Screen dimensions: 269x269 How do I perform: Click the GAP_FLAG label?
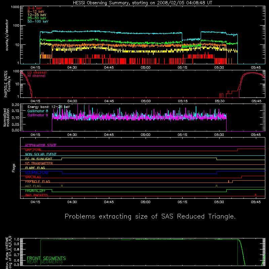(x=33, y=150)
